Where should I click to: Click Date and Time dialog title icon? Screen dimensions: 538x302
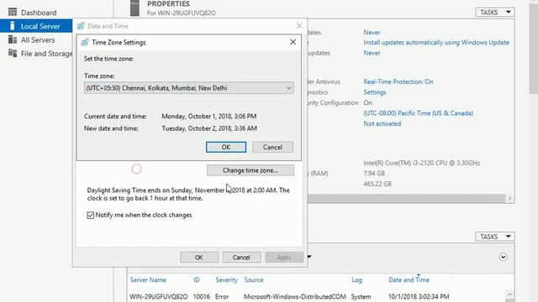(81, 26)
